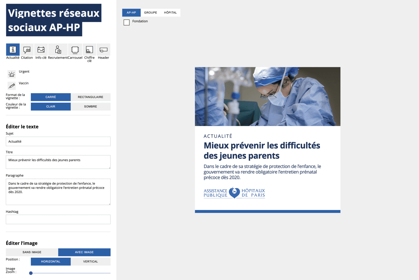Screen dimensions: 419x280
Task: Open the Groupe tab
Action: (x=151, y=13)
